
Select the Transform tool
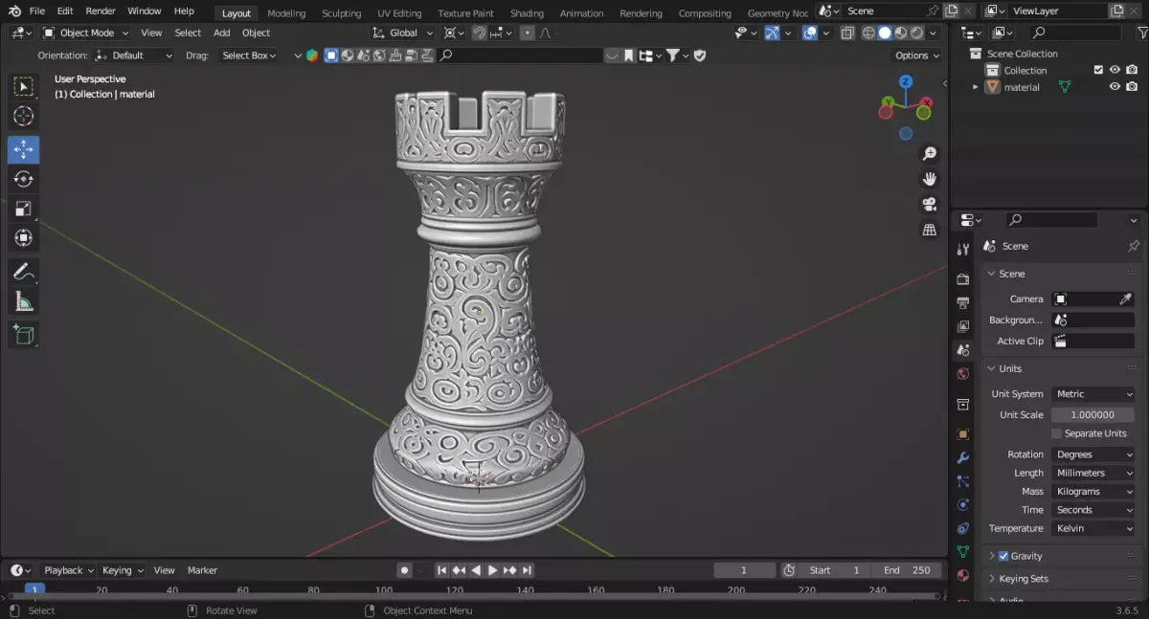[x=24, y=238]
